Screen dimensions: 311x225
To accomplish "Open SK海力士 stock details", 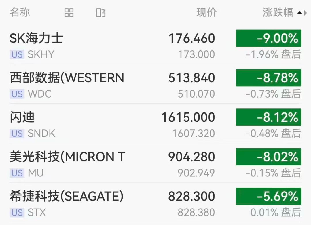I will click(x=155, y=44).
